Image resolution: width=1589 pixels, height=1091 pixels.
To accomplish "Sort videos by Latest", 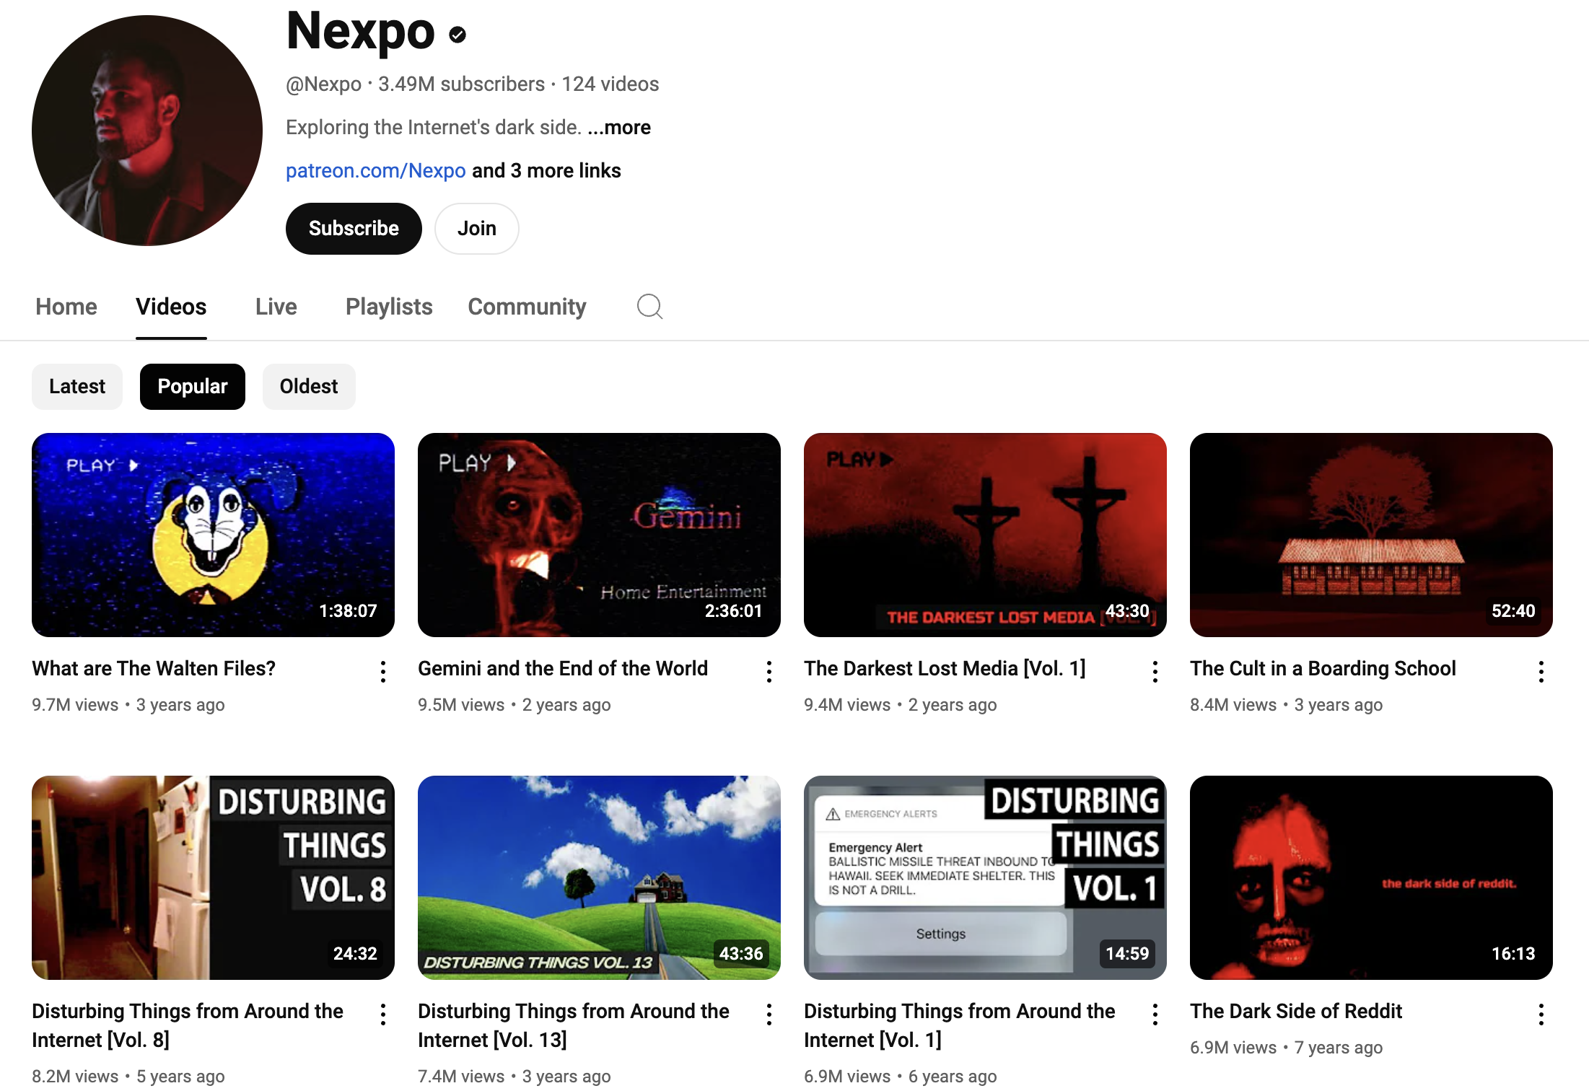I will [77, 387].
